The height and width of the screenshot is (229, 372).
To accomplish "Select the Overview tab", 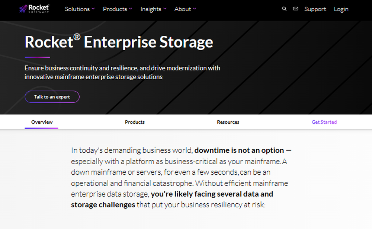I will point(41,122).
